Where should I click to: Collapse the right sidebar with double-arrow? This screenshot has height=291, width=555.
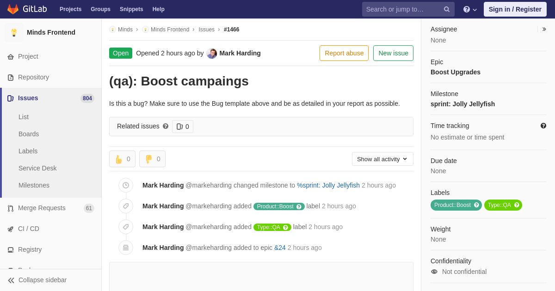[x=544, y=29]
